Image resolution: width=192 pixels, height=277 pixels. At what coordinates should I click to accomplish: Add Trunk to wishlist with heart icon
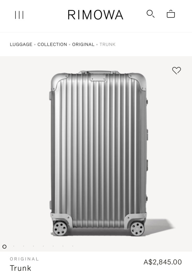[x=176, y=70]
